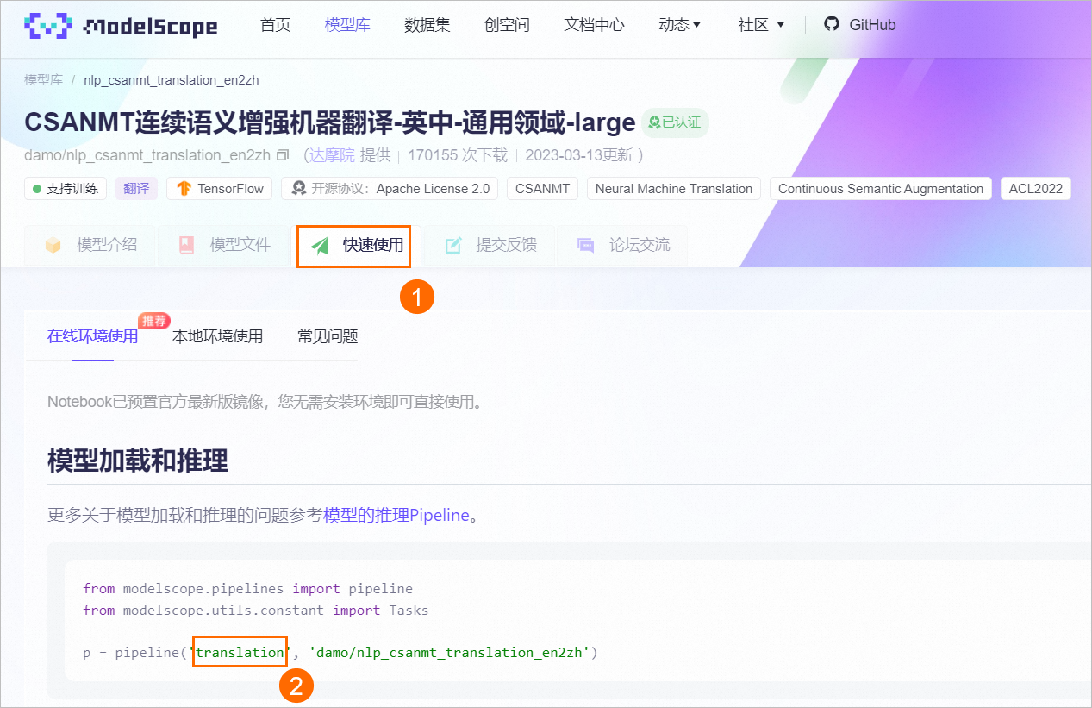
Task: Select 数据集 in the top navigation
Action: 427,25
